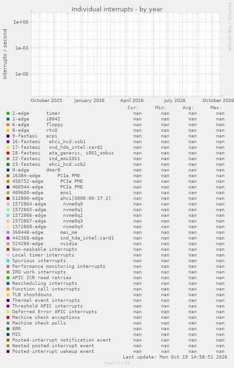Screen dimensions: 234x368
Task: Click the July 2026 axis label
Action: (x=175, y=101)
